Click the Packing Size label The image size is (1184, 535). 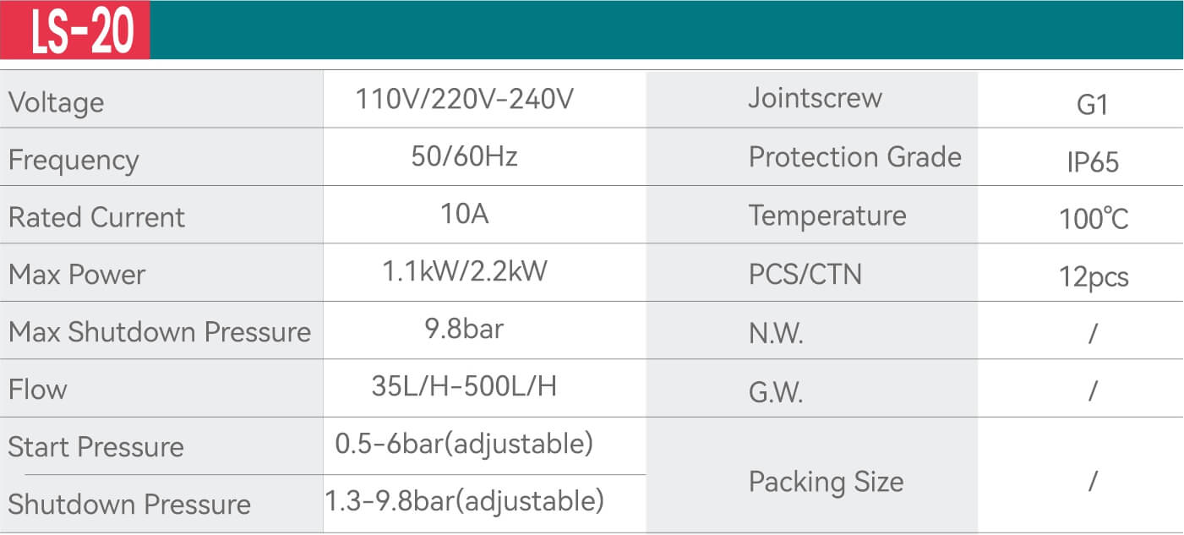coord(826,482)
